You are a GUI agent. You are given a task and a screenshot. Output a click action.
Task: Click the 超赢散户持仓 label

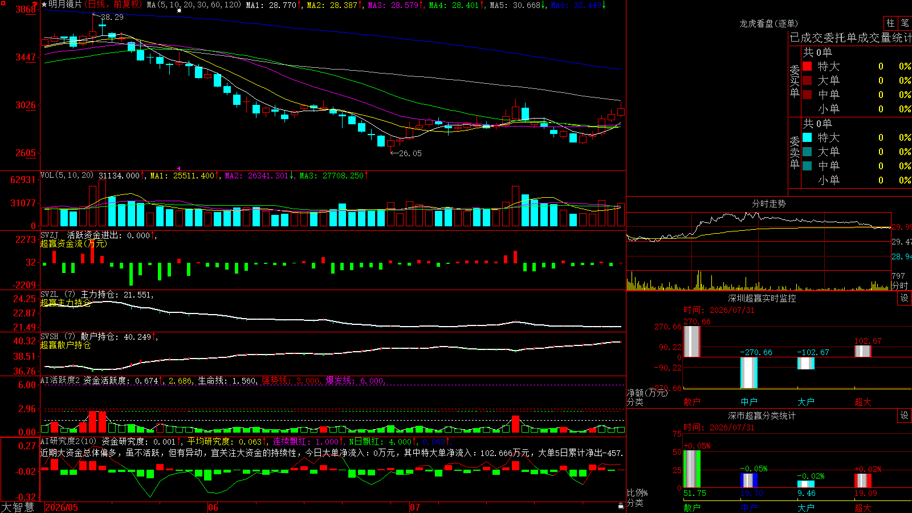pyautogui.click(x=65, y=345)
